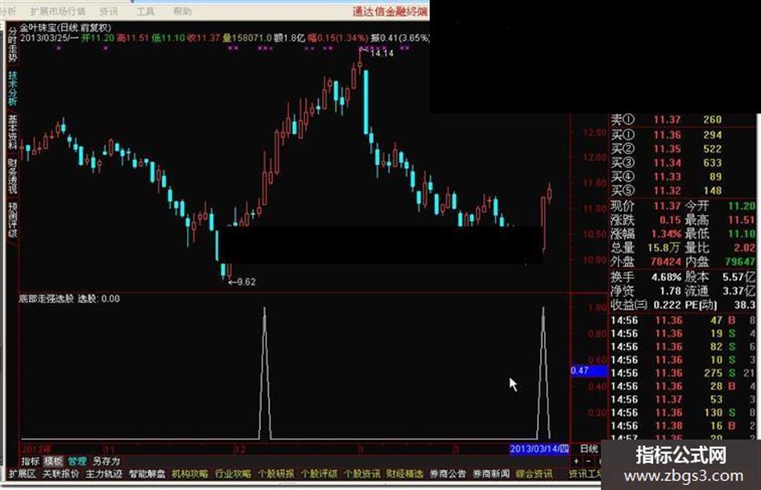Click the first indicator spike near month 12
761x490 pixels.
pos(264,373)
